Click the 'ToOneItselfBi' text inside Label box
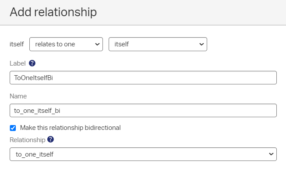 (x=34, y=77)
